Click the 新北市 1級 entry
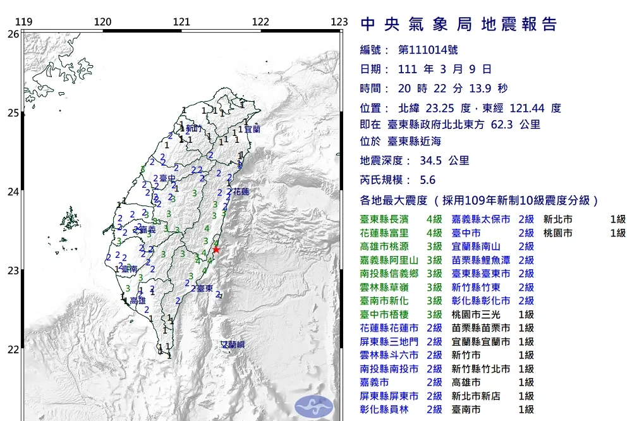 [585, 219]
